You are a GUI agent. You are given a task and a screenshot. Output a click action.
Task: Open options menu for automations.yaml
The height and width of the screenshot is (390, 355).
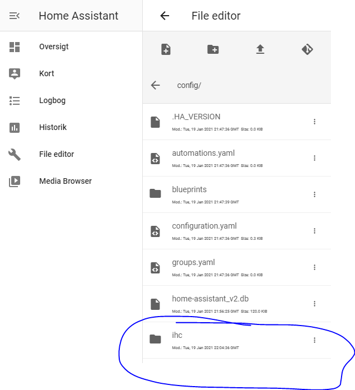(x=315, y=158)
